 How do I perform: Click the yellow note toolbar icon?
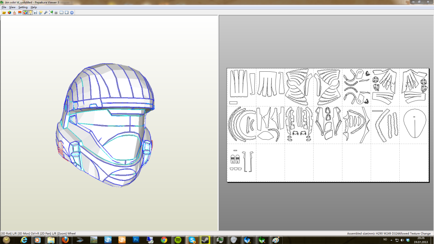pos(41,12)
